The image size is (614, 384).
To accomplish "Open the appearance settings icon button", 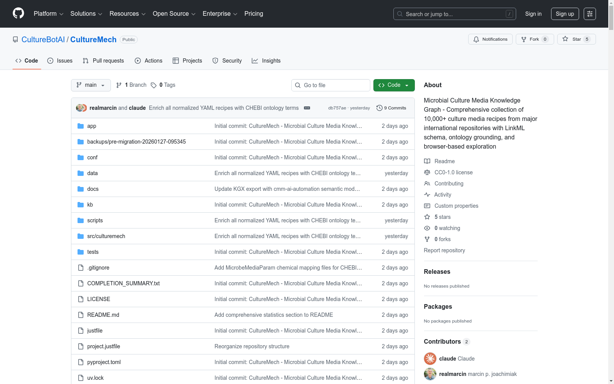I will click(590, 14).
